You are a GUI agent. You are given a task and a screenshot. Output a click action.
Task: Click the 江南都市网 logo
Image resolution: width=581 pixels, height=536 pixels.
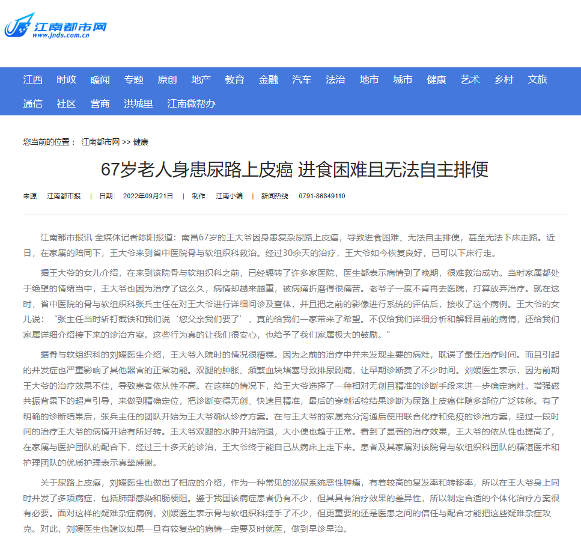[x=56, y=27]
